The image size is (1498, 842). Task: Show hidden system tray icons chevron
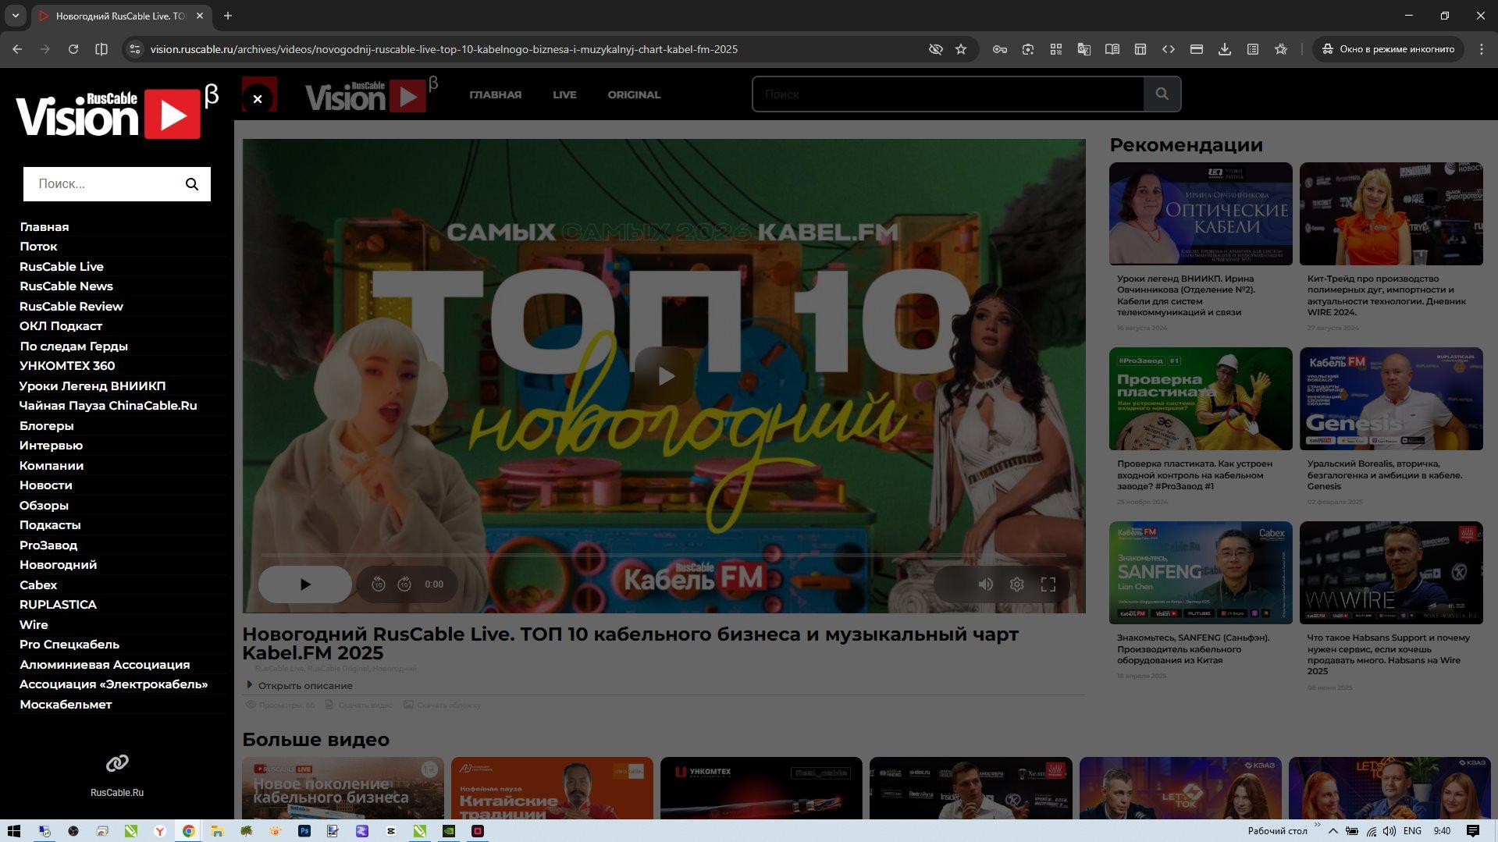click(1333, 831)
